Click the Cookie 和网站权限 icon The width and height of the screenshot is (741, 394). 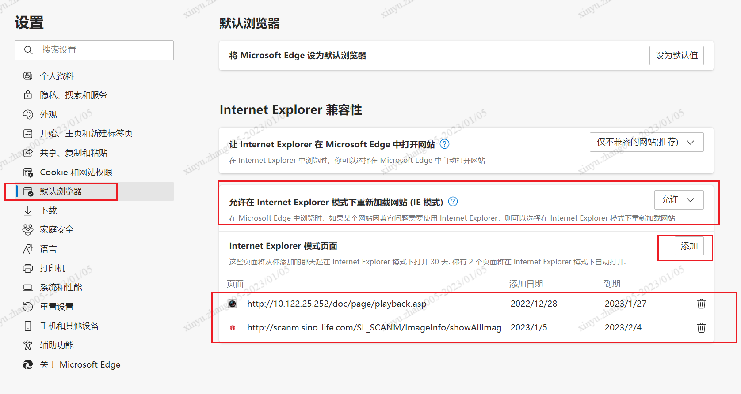28,172
